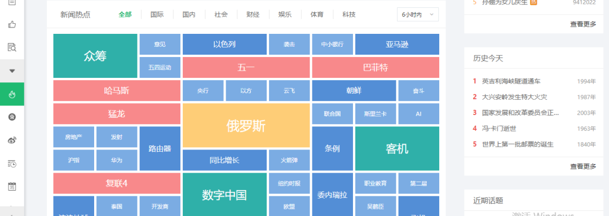
Task: Select the 路由器 topic tile
Action: point(160,149)
